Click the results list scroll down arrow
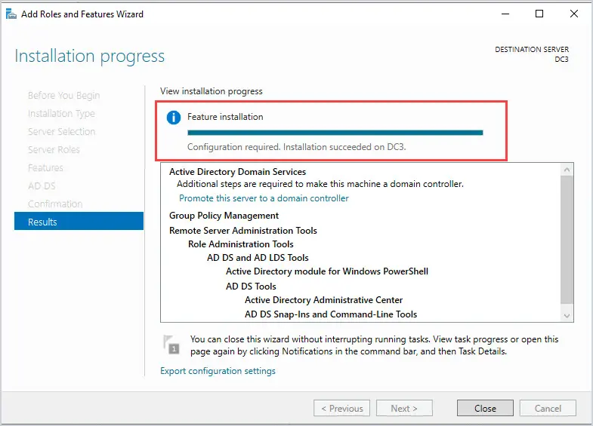 tap(567, 316)
